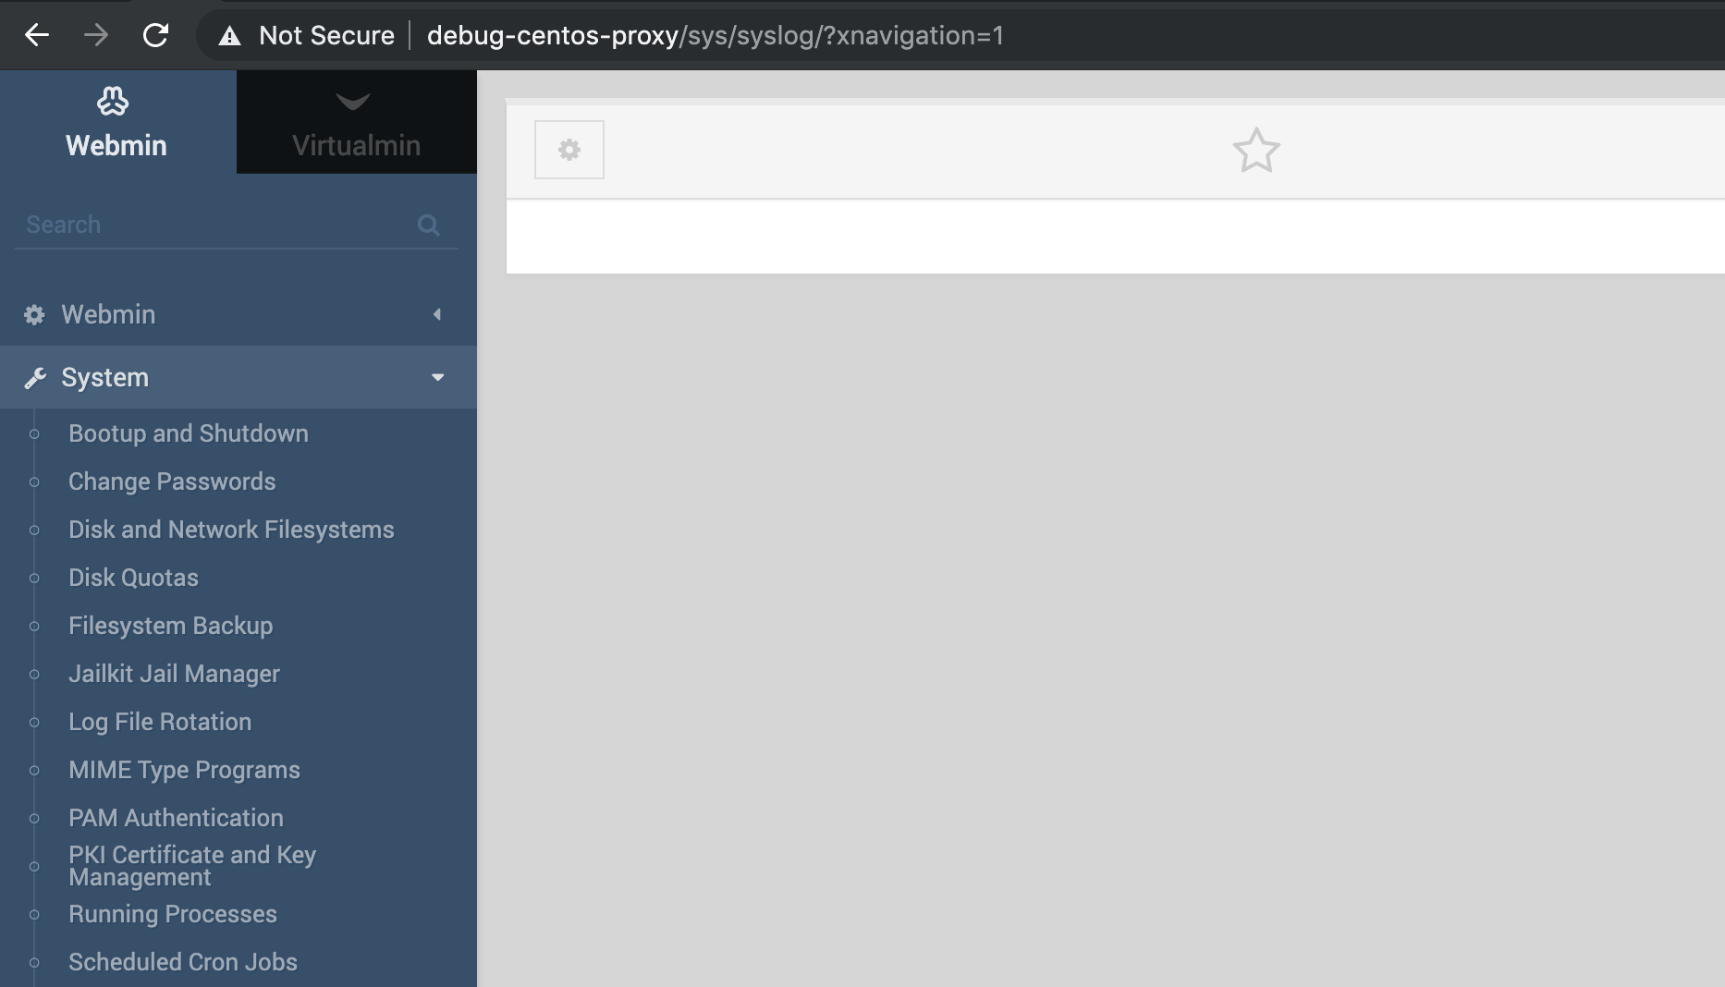Switch to the Virtualmin tab
This screenshot has width=1725, height=987.
(x=357, y=122)
